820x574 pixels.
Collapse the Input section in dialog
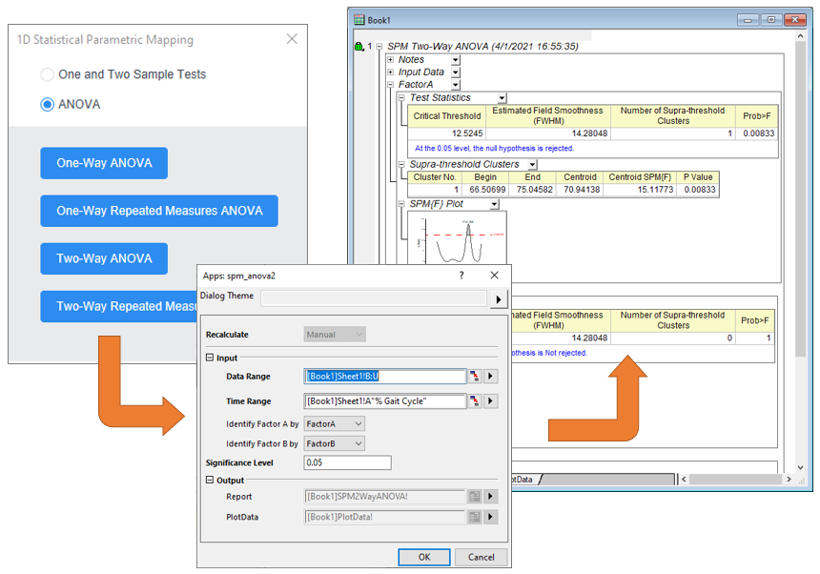(210, 359)
